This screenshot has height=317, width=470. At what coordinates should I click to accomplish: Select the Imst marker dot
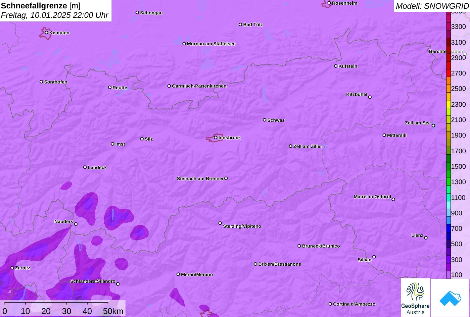point(112,144)
